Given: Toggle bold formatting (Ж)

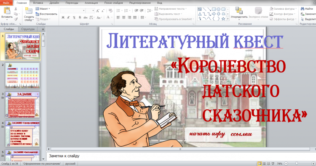Looking at the screenshot, I should [63, 18].
